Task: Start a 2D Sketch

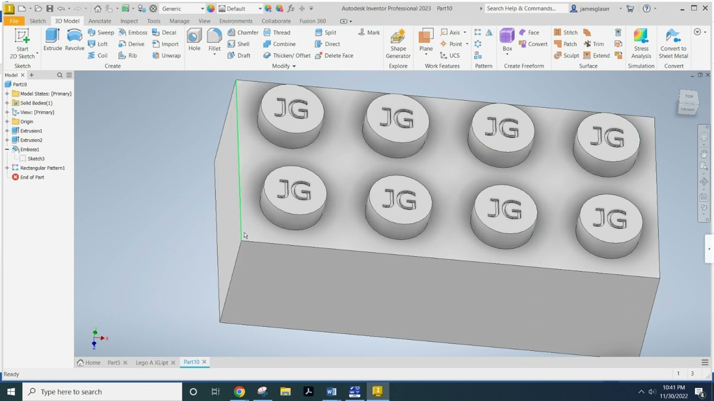Action: coord(22,43)
